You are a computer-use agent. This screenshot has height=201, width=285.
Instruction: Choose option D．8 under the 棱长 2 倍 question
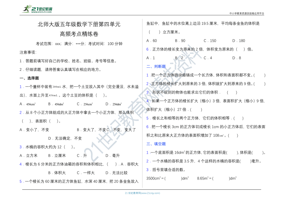coord(237,58)
